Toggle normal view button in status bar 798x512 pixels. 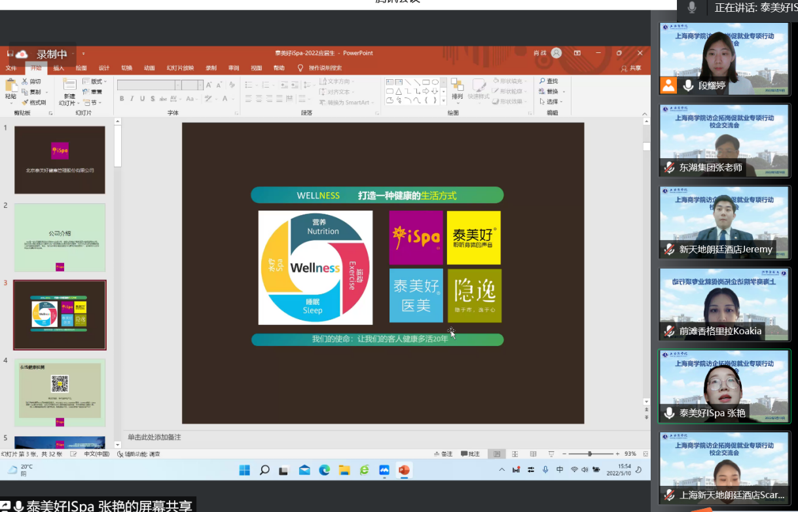click(x=497, y=454)
